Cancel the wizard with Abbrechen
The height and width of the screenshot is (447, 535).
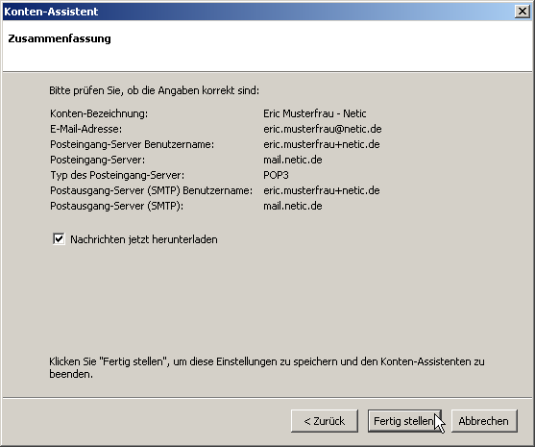click(x=484, y=421)
